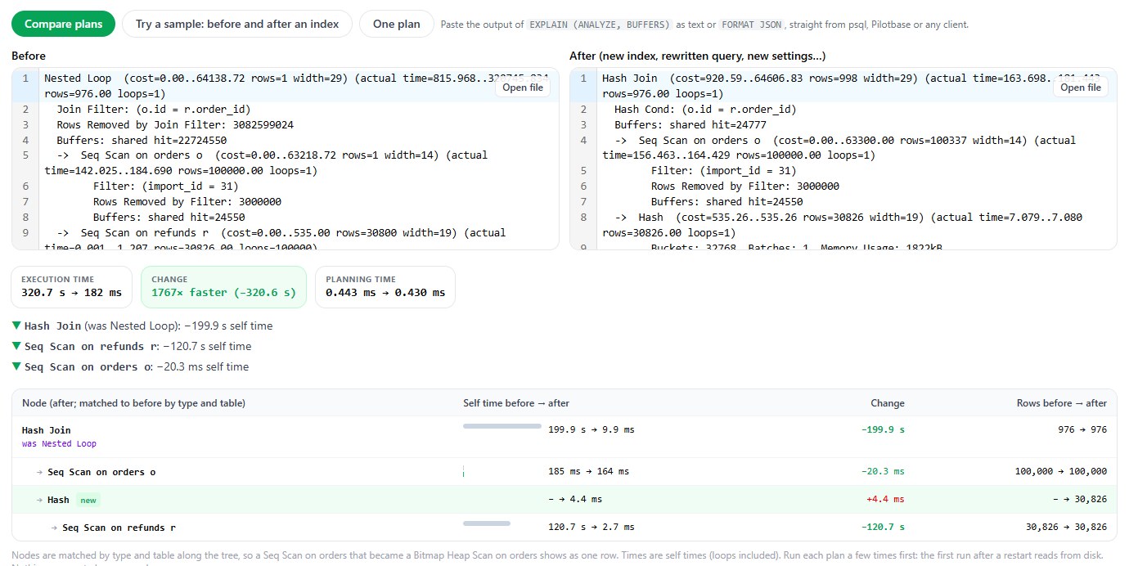The width and height of the screenshot is (1129, 566).
Task: Click the '199.9 s → 9.9 ms' value
Action: (x=591, y=430)
